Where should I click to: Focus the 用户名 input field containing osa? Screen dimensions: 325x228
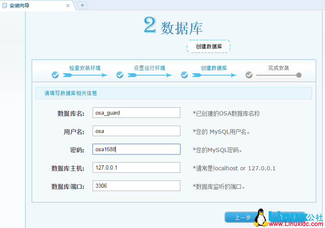[x=136, y=131]
